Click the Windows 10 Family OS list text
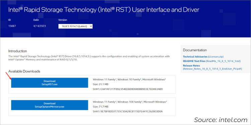The image size is (251, 125). pos(129,79)
